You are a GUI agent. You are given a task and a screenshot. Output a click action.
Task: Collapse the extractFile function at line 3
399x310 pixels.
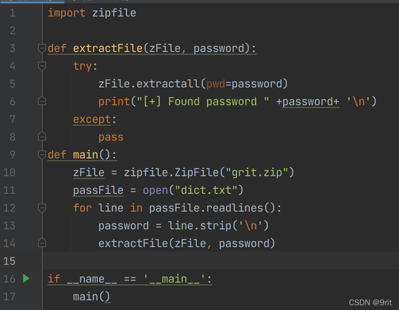pos(42,48)
